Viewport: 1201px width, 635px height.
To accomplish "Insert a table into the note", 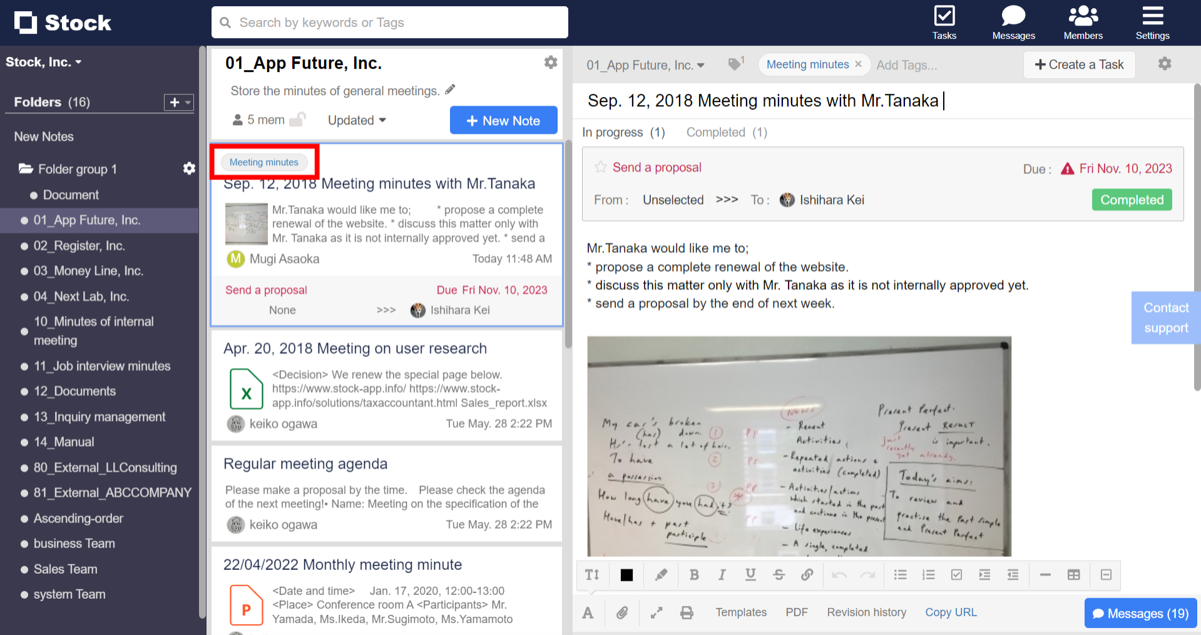I will (x=1074, y=574).
